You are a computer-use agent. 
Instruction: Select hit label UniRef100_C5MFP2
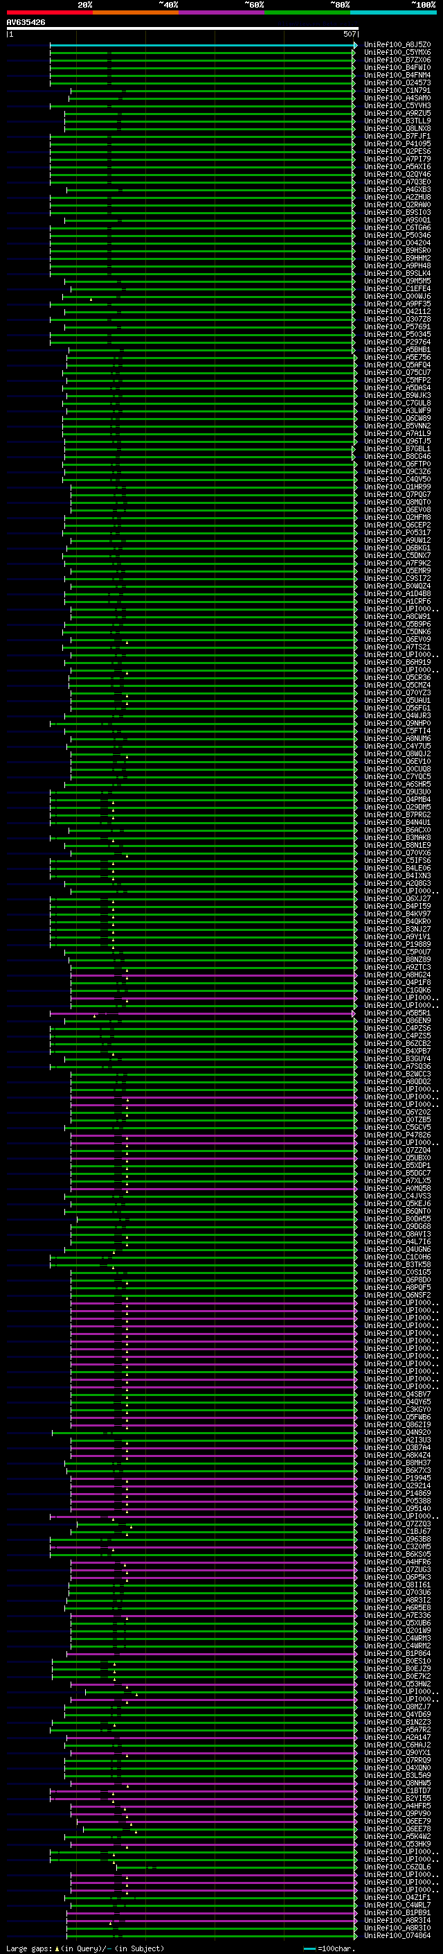tap(397, 380)
